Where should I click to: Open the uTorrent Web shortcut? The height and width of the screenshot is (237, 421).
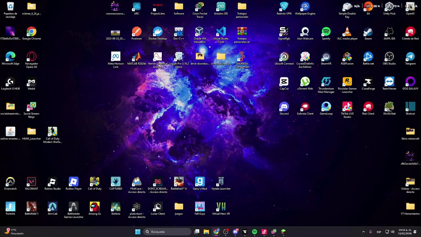point(305,82)
